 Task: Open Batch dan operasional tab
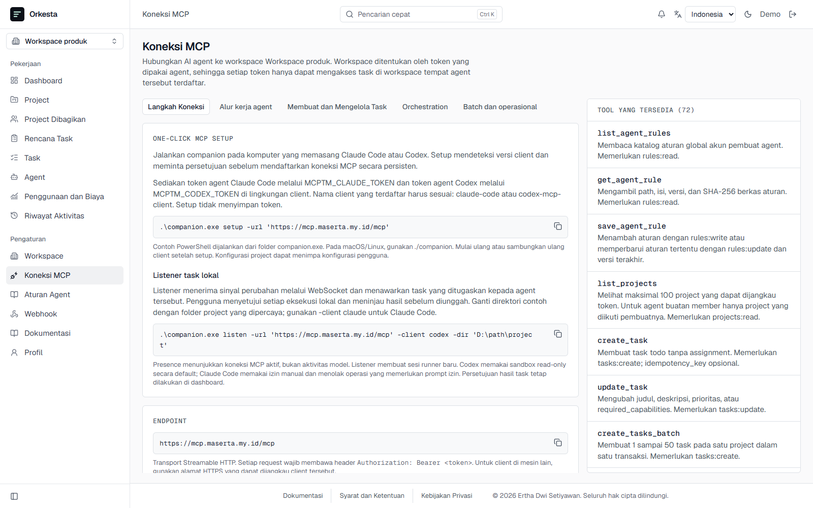click(x=500, y=107)
